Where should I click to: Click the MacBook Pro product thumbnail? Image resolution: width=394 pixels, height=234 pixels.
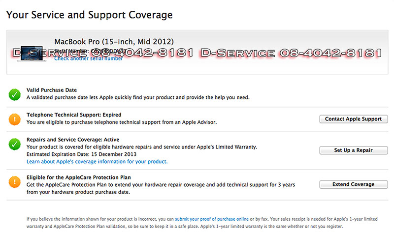pos(31,53)
